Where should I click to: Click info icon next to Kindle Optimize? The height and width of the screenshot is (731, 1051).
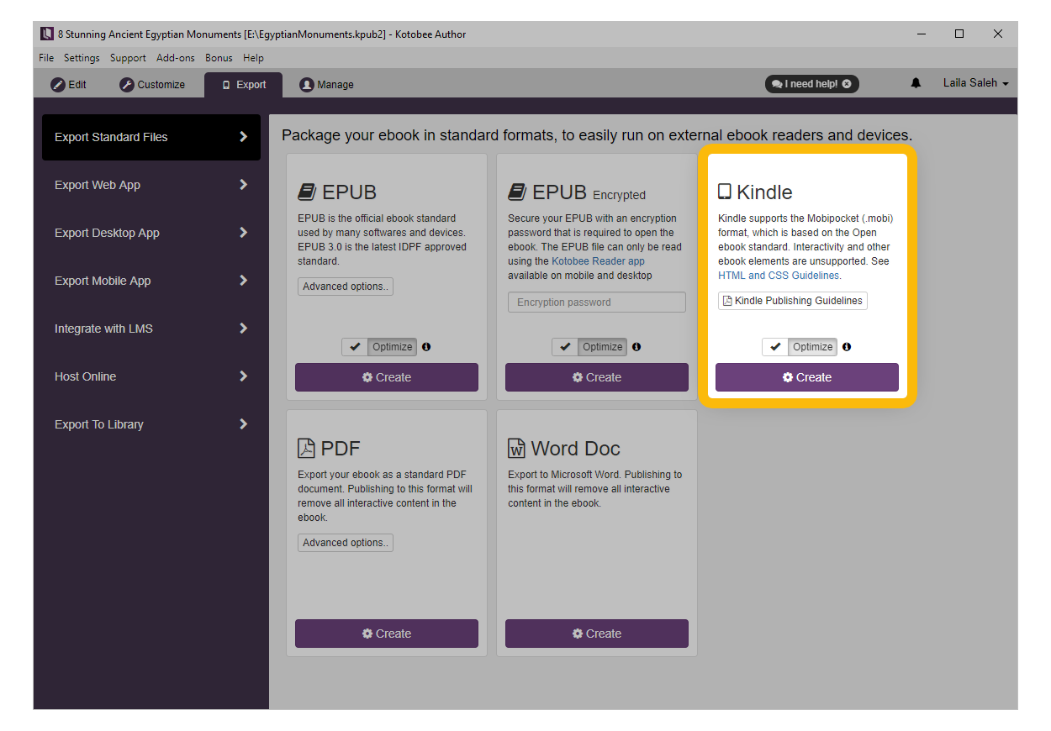[847, 347]
